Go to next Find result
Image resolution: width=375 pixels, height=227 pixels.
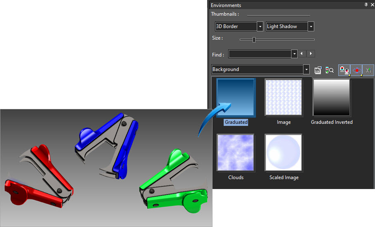(x=311, y=54)
